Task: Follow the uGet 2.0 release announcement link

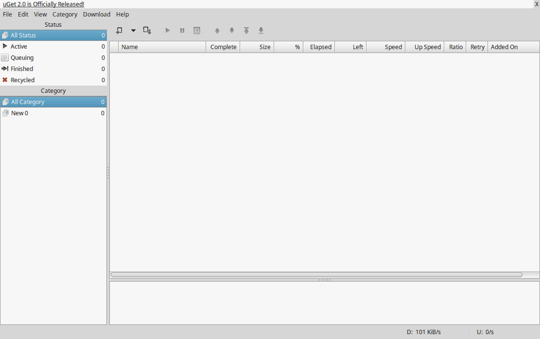Action: (x=44, y=4)
